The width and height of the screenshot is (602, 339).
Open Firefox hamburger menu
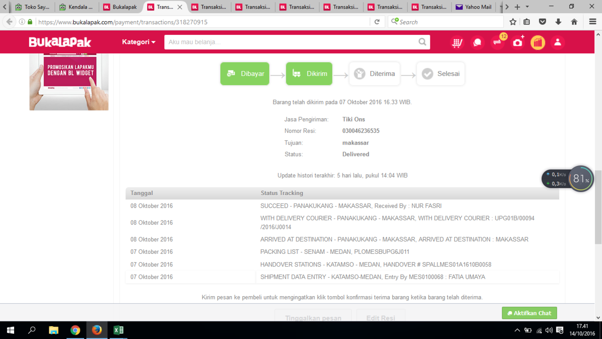[593, 22]
